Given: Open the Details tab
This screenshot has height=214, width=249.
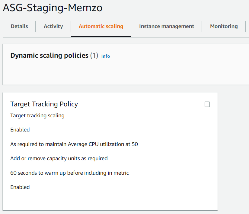Looking at the screenshot, I should click(x=19, y=26).
